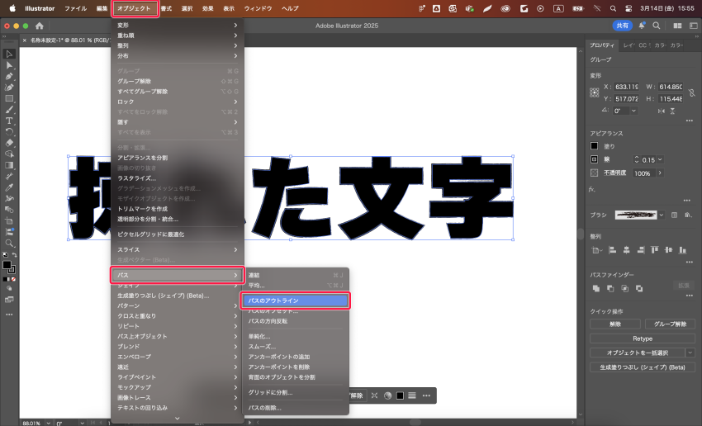Click the Home icon in the title bar
Image resolution: width=702 pixels, height=426 pixels.
click(40, 26)
